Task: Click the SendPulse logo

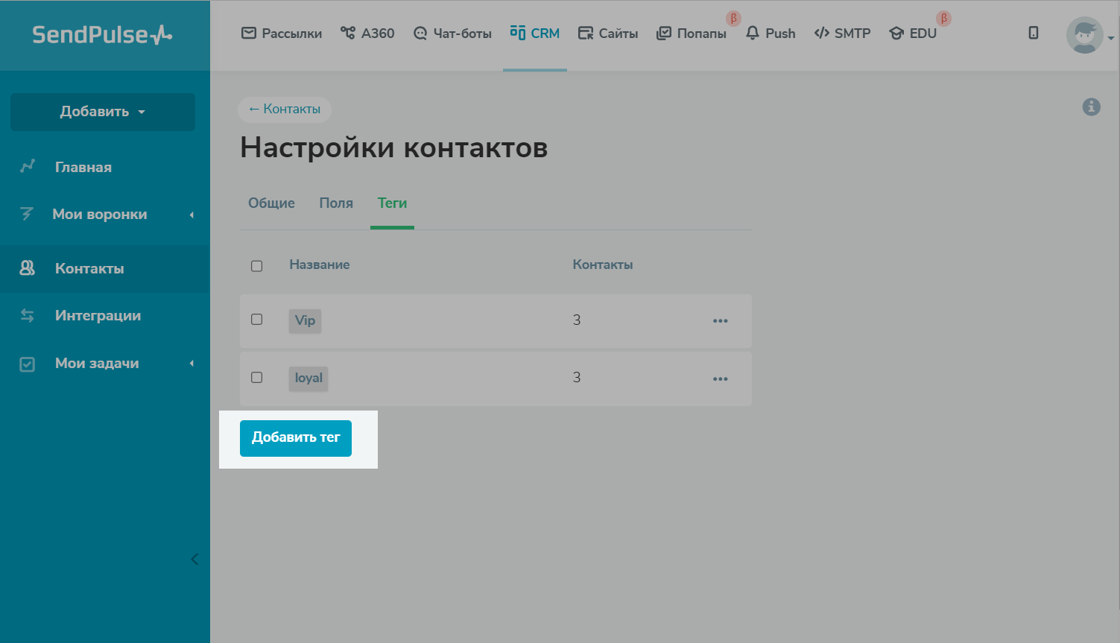Action: tap(102, 35)
